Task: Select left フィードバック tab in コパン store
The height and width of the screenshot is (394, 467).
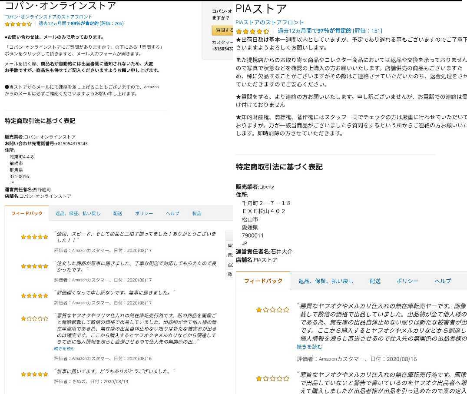Action: coord(27,213)
